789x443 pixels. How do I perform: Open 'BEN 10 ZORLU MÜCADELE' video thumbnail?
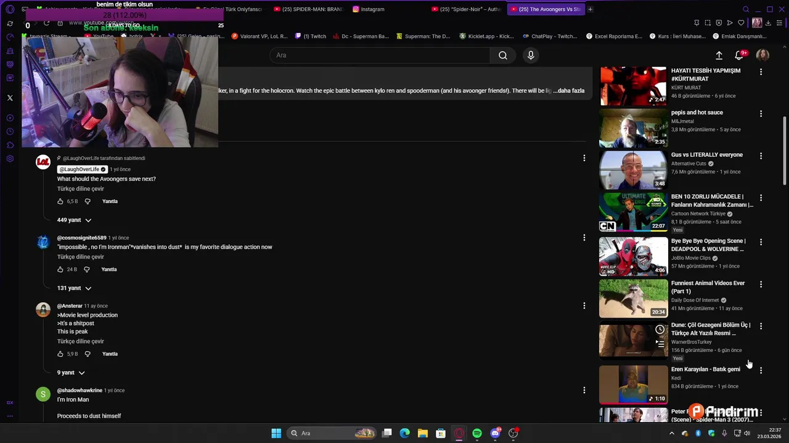pos(633,212)
